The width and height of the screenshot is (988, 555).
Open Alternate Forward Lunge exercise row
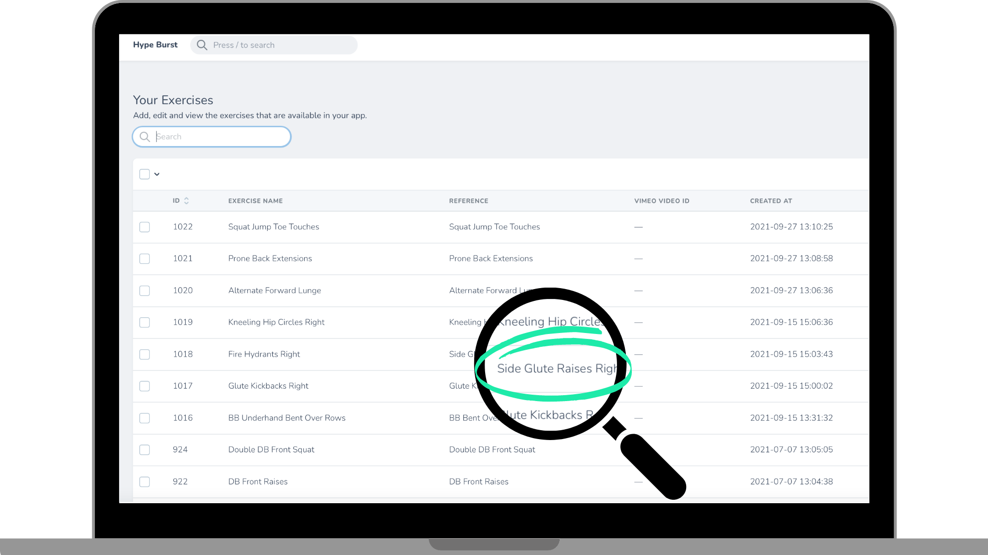point(274,291)
